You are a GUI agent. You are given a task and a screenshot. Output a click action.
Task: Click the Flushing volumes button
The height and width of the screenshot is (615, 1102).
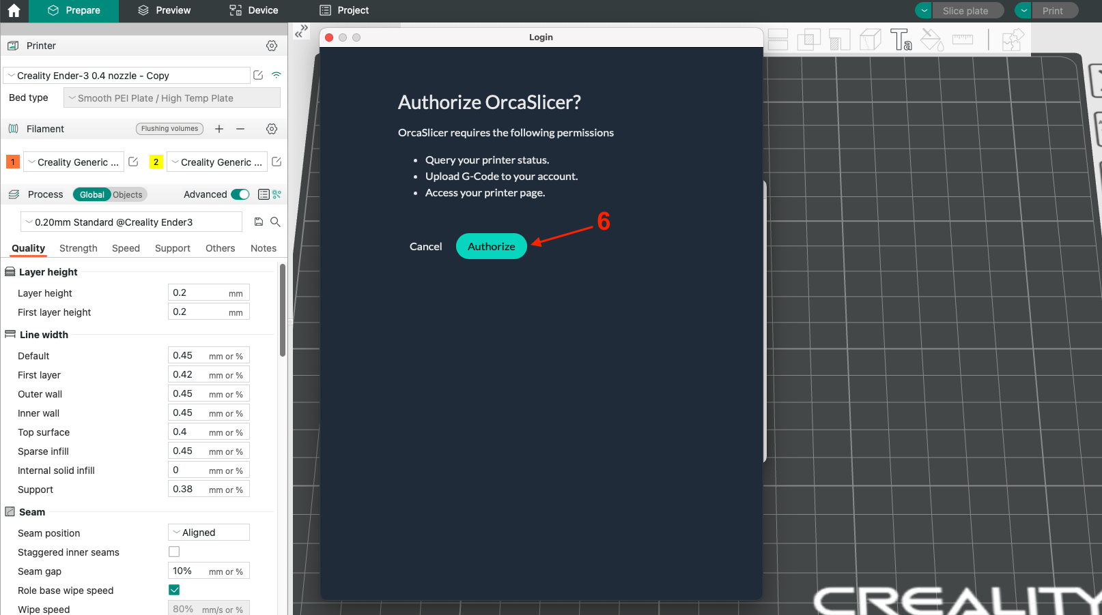tap(169, 129)
